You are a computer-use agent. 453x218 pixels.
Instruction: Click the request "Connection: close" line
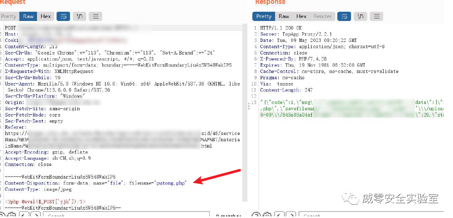coord(28,165)
